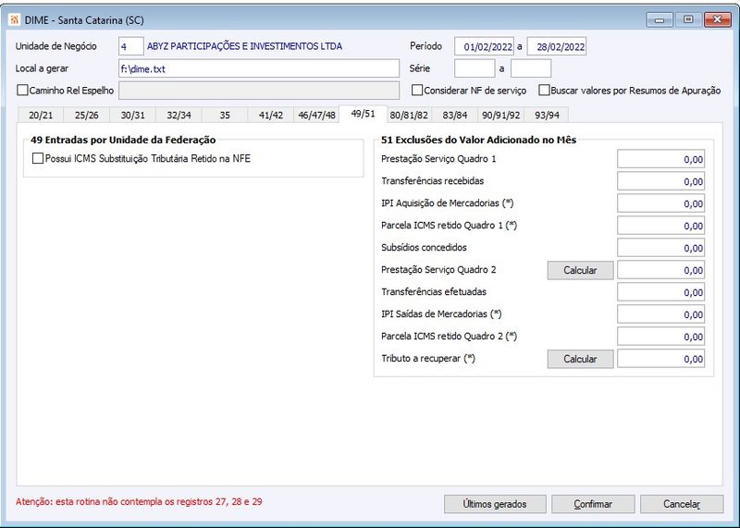Image resolution: width=740 pixels, height=528 pixels.
Task: Click the red Atenção warning text
Action: pyautogui.click(x=139, y=501)
